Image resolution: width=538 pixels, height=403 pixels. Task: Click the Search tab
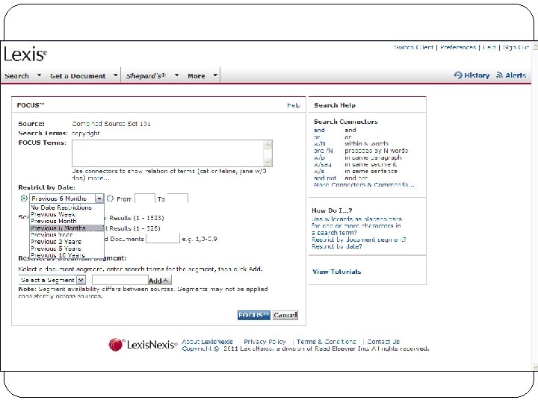tap(16, 75)
